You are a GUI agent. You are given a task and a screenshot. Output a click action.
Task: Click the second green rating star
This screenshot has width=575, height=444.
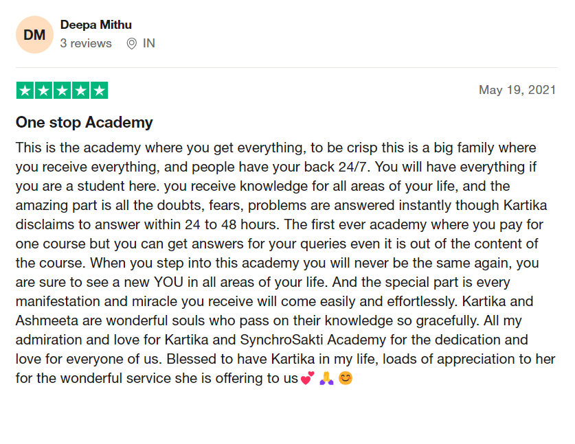pyautogui.click(x=43, y=91)
